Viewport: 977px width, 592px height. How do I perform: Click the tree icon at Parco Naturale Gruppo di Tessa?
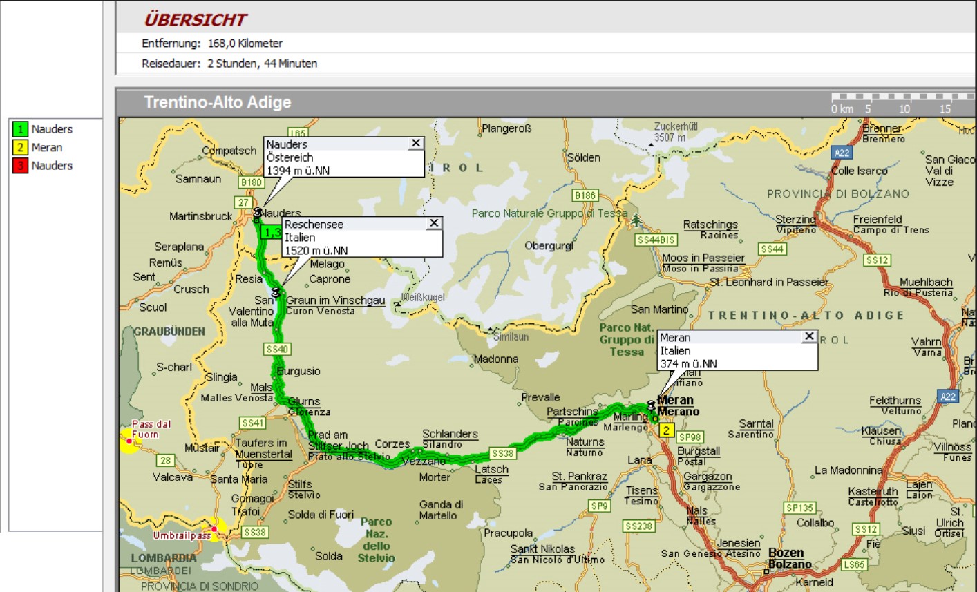(x=636, y=220)
